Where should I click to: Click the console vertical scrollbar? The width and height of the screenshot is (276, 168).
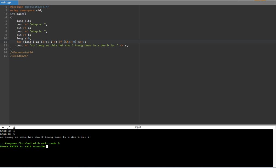coord(274,148)
